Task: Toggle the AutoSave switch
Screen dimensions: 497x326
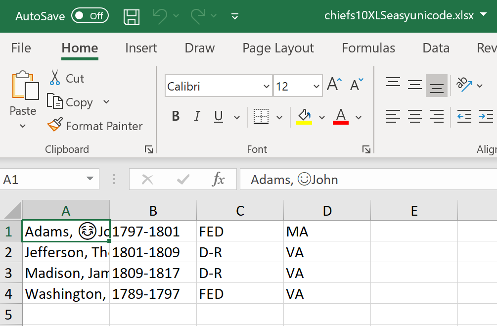Action: point(90,16)
